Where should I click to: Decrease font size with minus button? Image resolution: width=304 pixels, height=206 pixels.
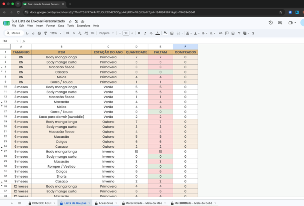point(120,33)
